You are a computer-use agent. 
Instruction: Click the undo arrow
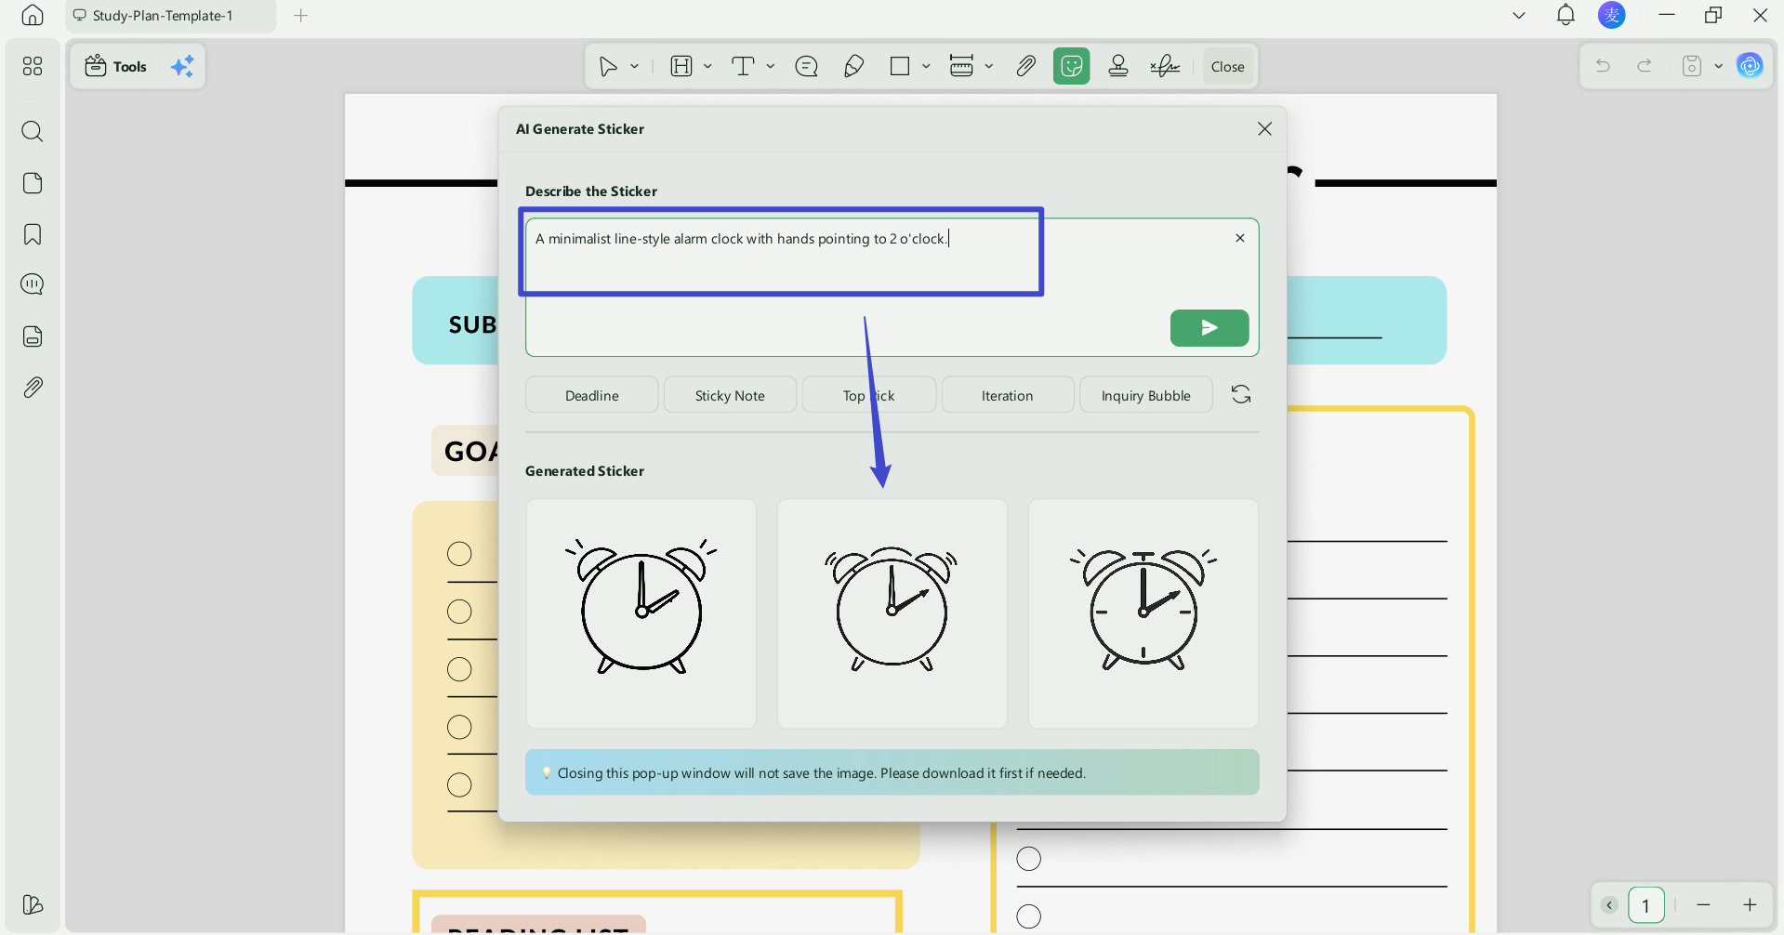point(1603,66)
